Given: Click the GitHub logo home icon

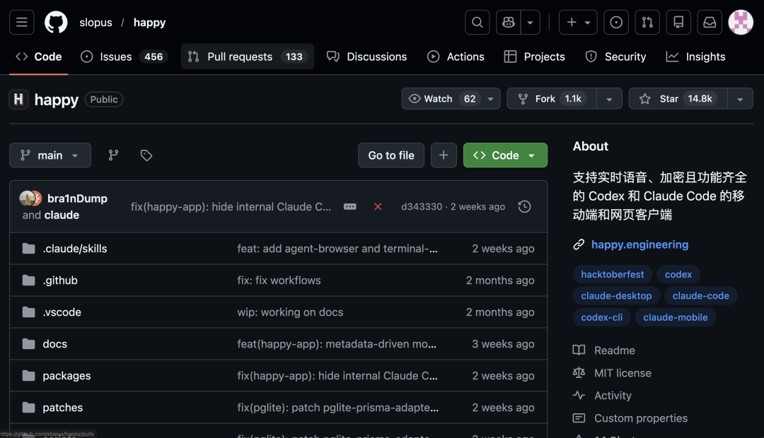Looking at the screenshot, I should click(56, 23).
